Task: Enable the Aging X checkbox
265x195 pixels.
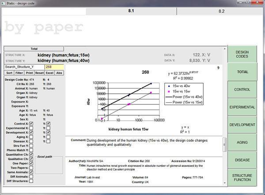Action: (31, 137)
